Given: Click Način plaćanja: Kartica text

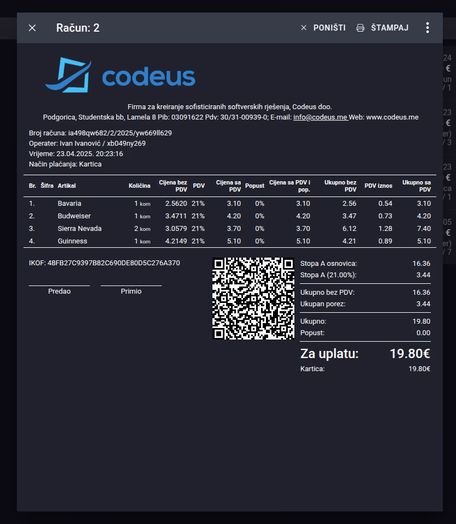Looking at the screenshot, I should [65, 164].
